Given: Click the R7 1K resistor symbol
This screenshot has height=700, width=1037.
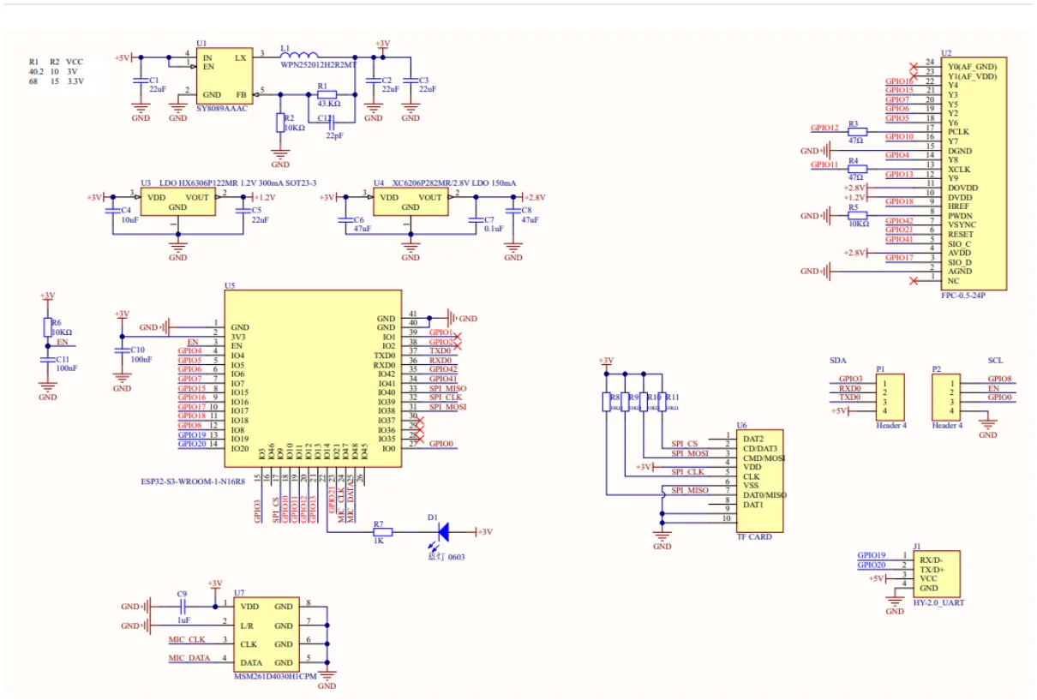Looking at the screenshot, I should 378,531.
